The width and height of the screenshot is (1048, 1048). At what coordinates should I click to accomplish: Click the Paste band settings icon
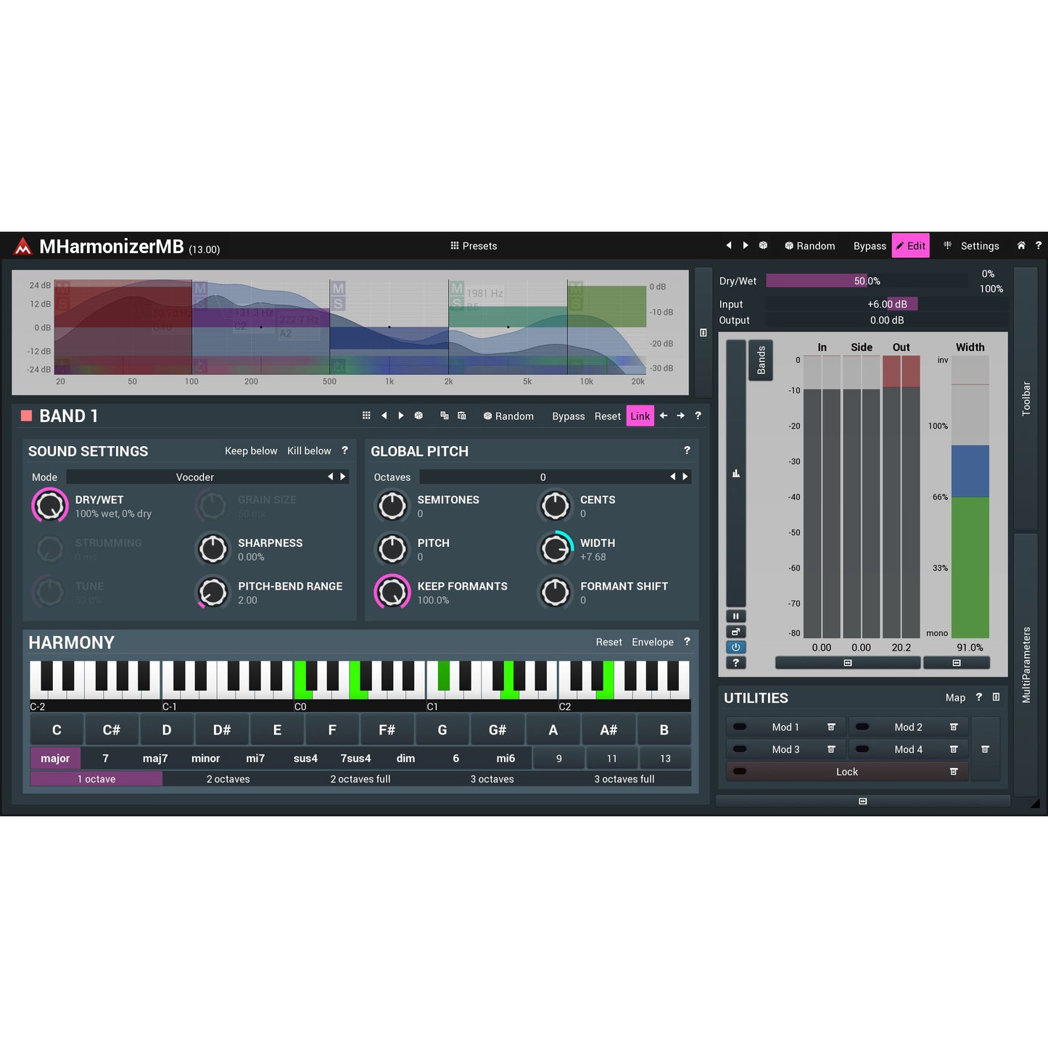pos(462,415)
